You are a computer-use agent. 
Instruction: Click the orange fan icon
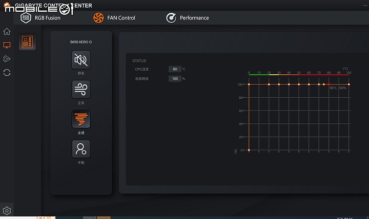point(98,18)
